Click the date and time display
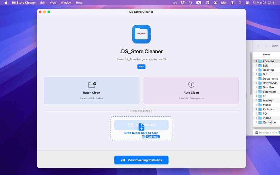Image resolution: width=280 pixels, height=175 pixels. (x=264, y=3)
